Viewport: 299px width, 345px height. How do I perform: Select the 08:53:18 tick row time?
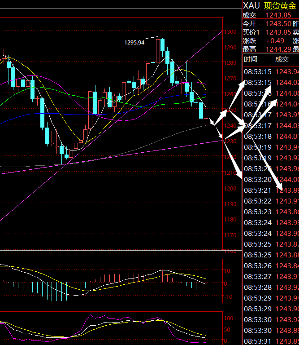coord(258,137)
